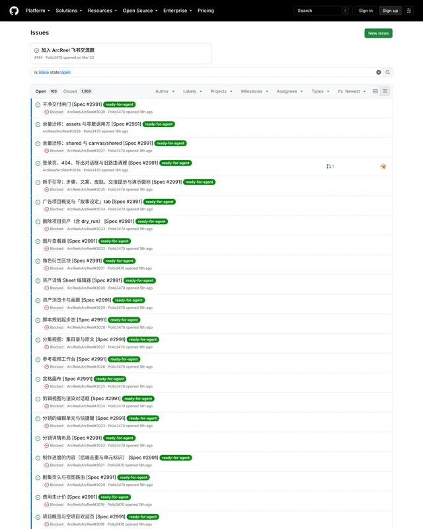Image resolution: width=423 pixels, height=529 pixels.
Task: Open issue 剪辑视图与渲染对话框
Action: [x=82, y=399]
